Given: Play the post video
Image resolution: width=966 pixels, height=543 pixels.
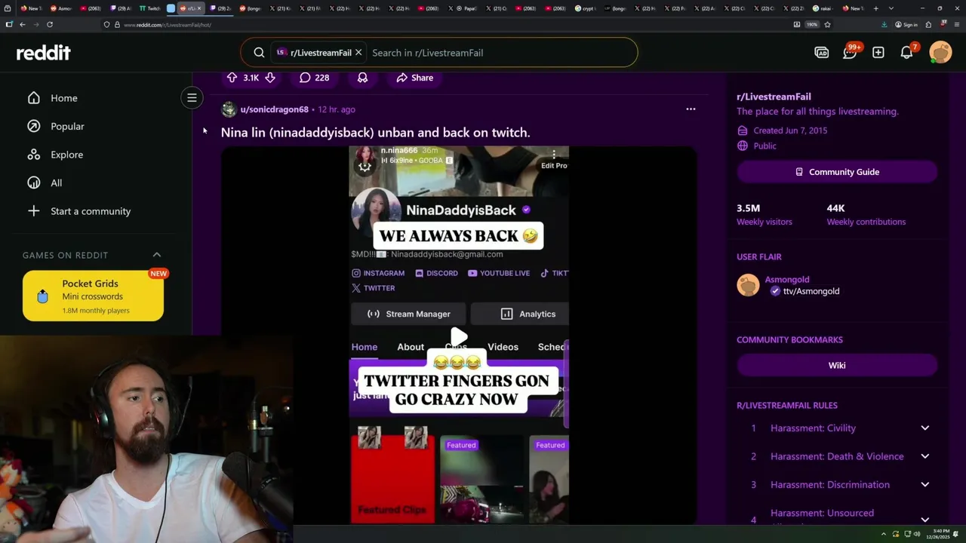Looking at the screenshot, I should [459, 336].
